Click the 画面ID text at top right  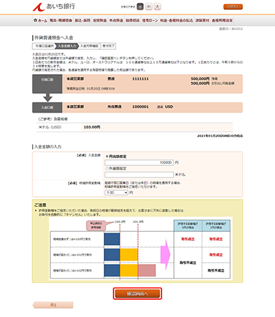(231, 29)
